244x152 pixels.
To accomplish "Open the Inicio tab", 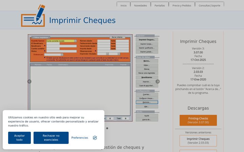I will point(123,5).
